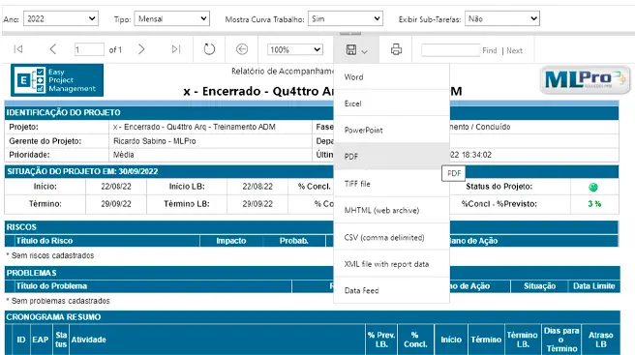This screenshot has height=355, width=635.
Task: Click the find text search field
Action: coord(450,50)
